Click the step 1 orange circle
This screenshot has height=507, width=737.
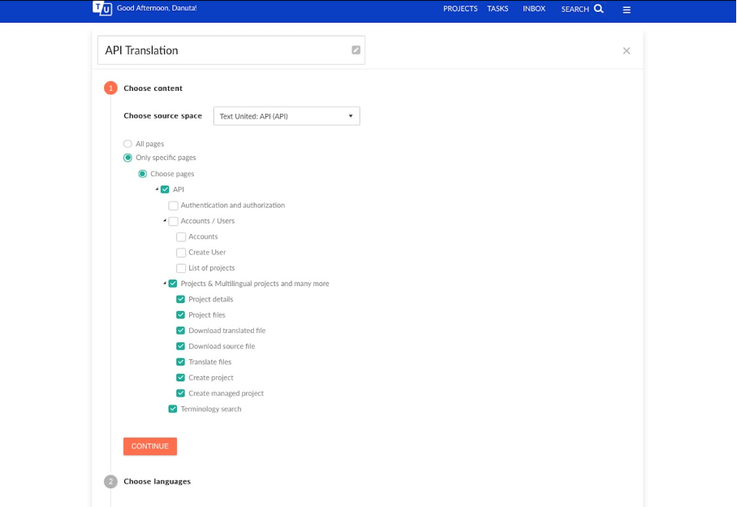(x=110, y=88)
